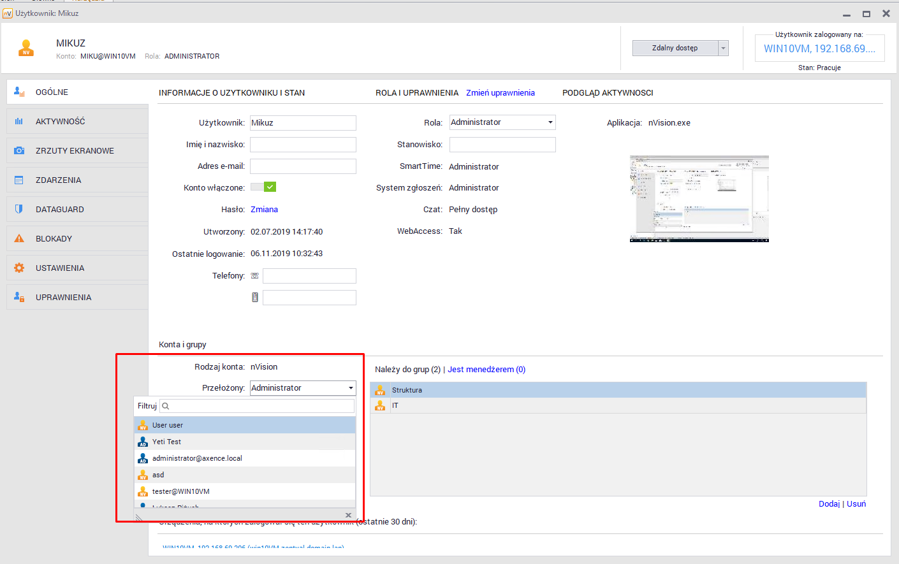Click the Uprawnienia user-lock icon
Viewport: 899px width, 564px height.
[19, 298]
